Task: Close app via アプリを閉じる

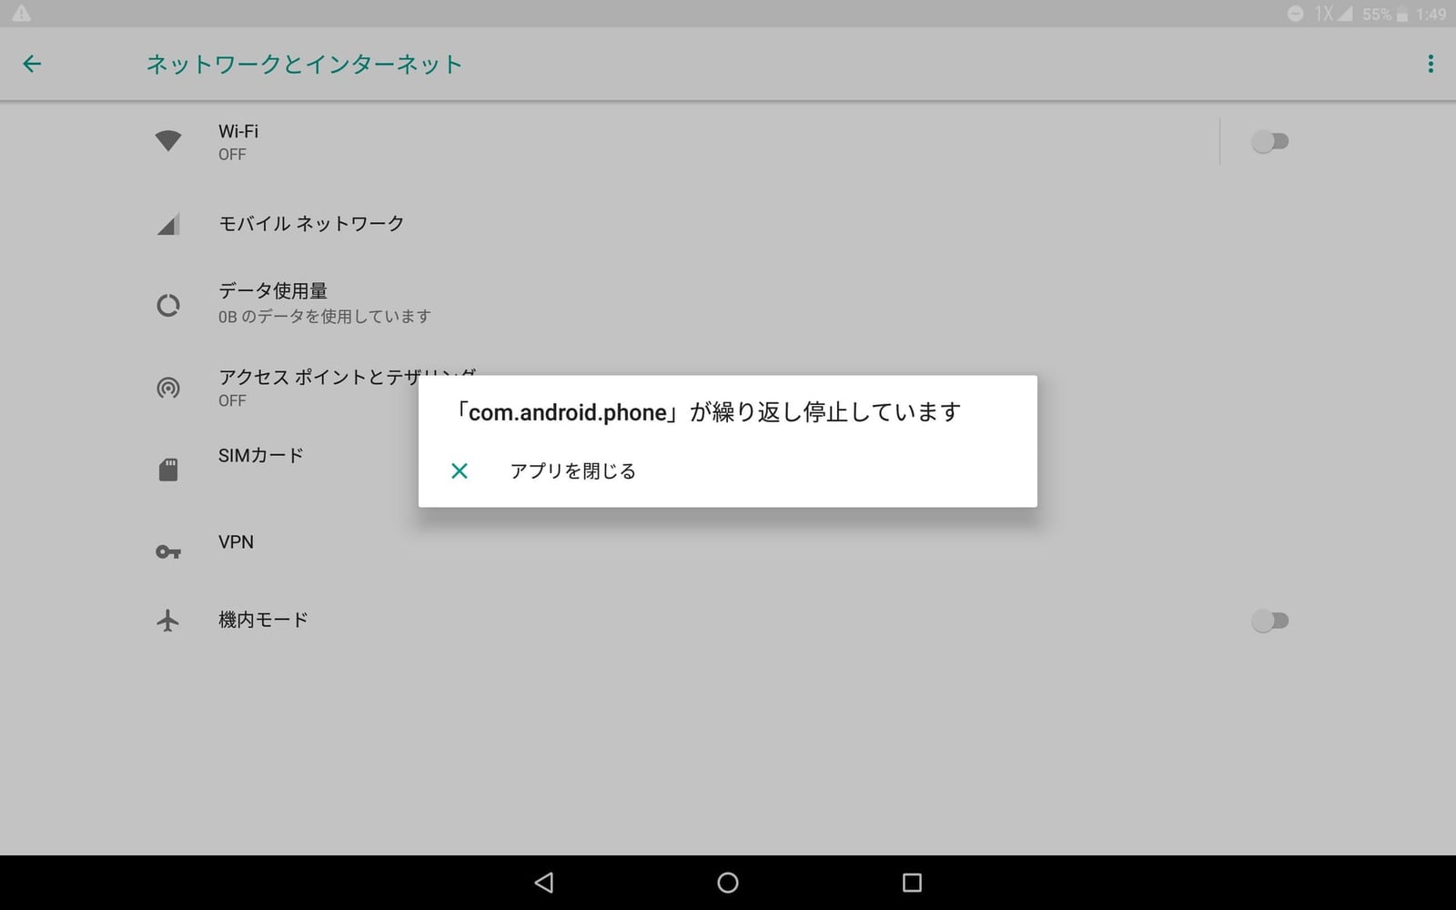Action: click(x=572, y=471)
